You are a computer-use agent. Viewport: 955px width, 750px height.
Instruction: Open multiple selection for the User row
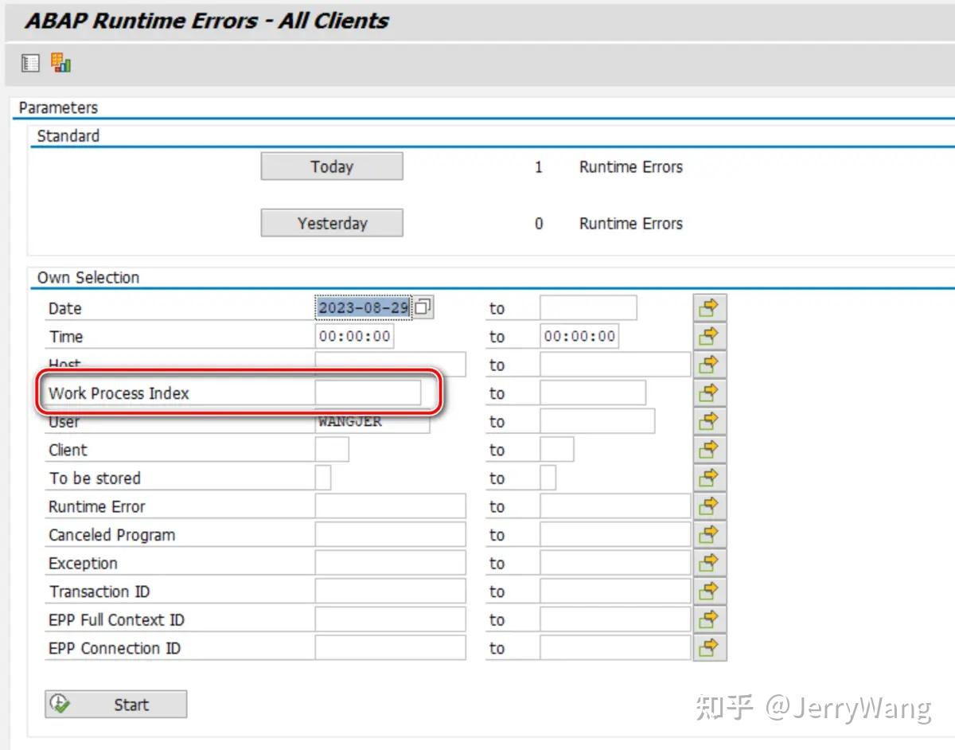click(x=708, y=420)
